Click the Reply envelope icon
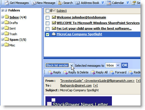Screen dimensions: 145x110 pyautogui.click(x=50, y=72)
